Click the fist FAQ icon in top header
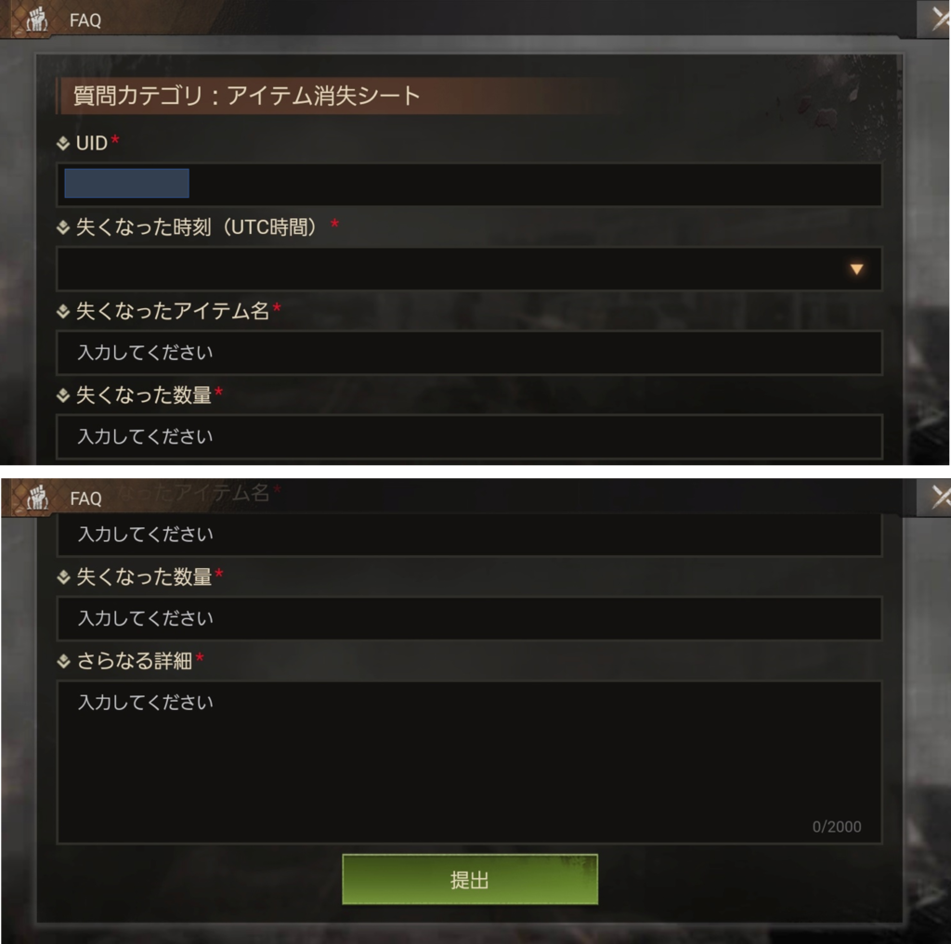Viewport: 951px width, 944px height. [x=37, y=19]
